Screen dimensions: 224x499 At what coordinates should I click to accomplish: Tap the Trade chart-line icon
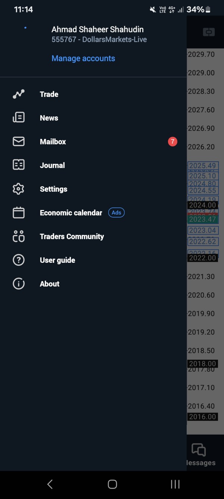click(18, 94)
